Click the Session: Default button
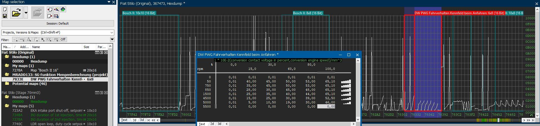Viewport: 540px width, 126px height. point(58,23)
